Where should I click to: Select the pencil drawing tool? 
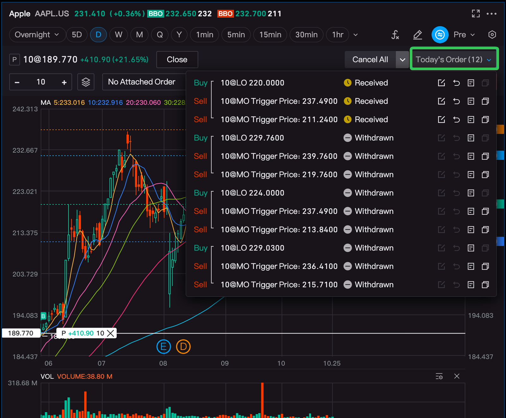click(417, 35)
